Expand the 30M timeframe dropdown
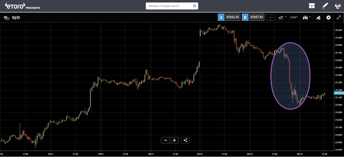The height and width of the screenshot is (157, 344). coord(294,17)
